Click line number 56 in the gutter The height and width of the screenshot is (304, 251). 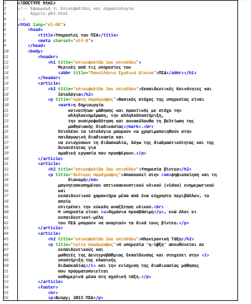[6, 298]
